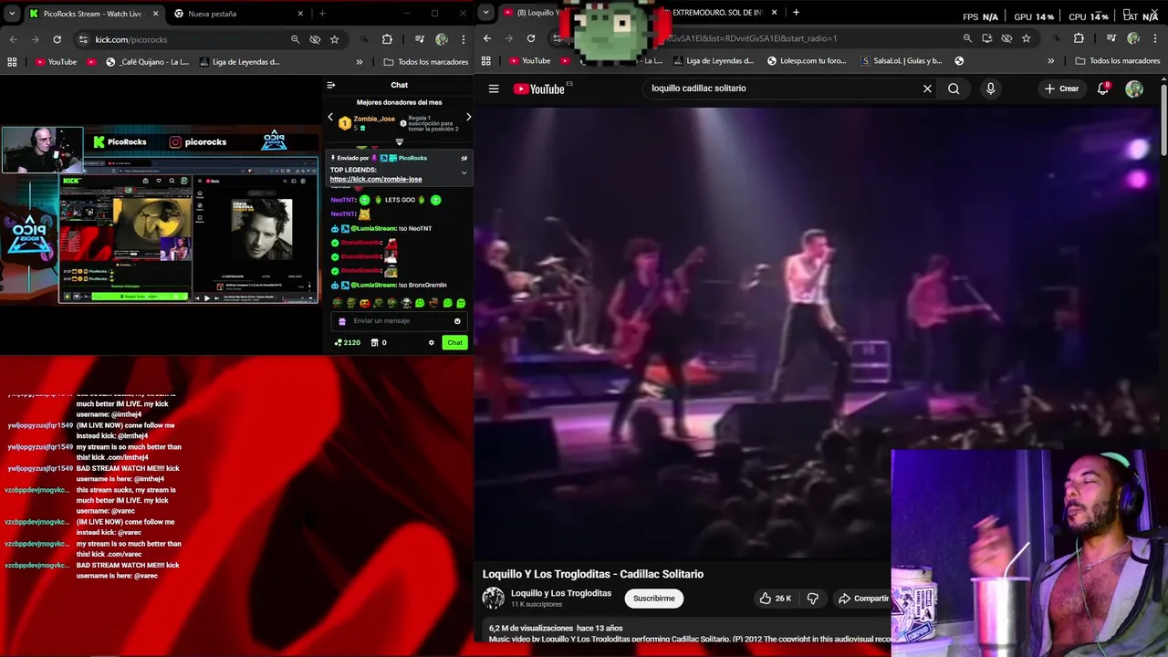Close the Nueva pestaña tab
The width and height of the screenshot is (1168, 657).
(x=300, y=14)
